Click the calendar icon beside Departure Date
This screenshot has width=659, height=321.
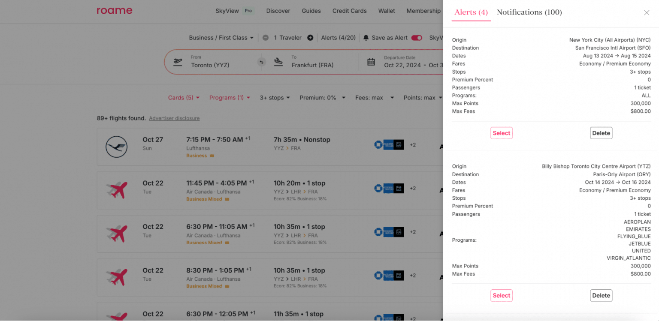point(371,62)
